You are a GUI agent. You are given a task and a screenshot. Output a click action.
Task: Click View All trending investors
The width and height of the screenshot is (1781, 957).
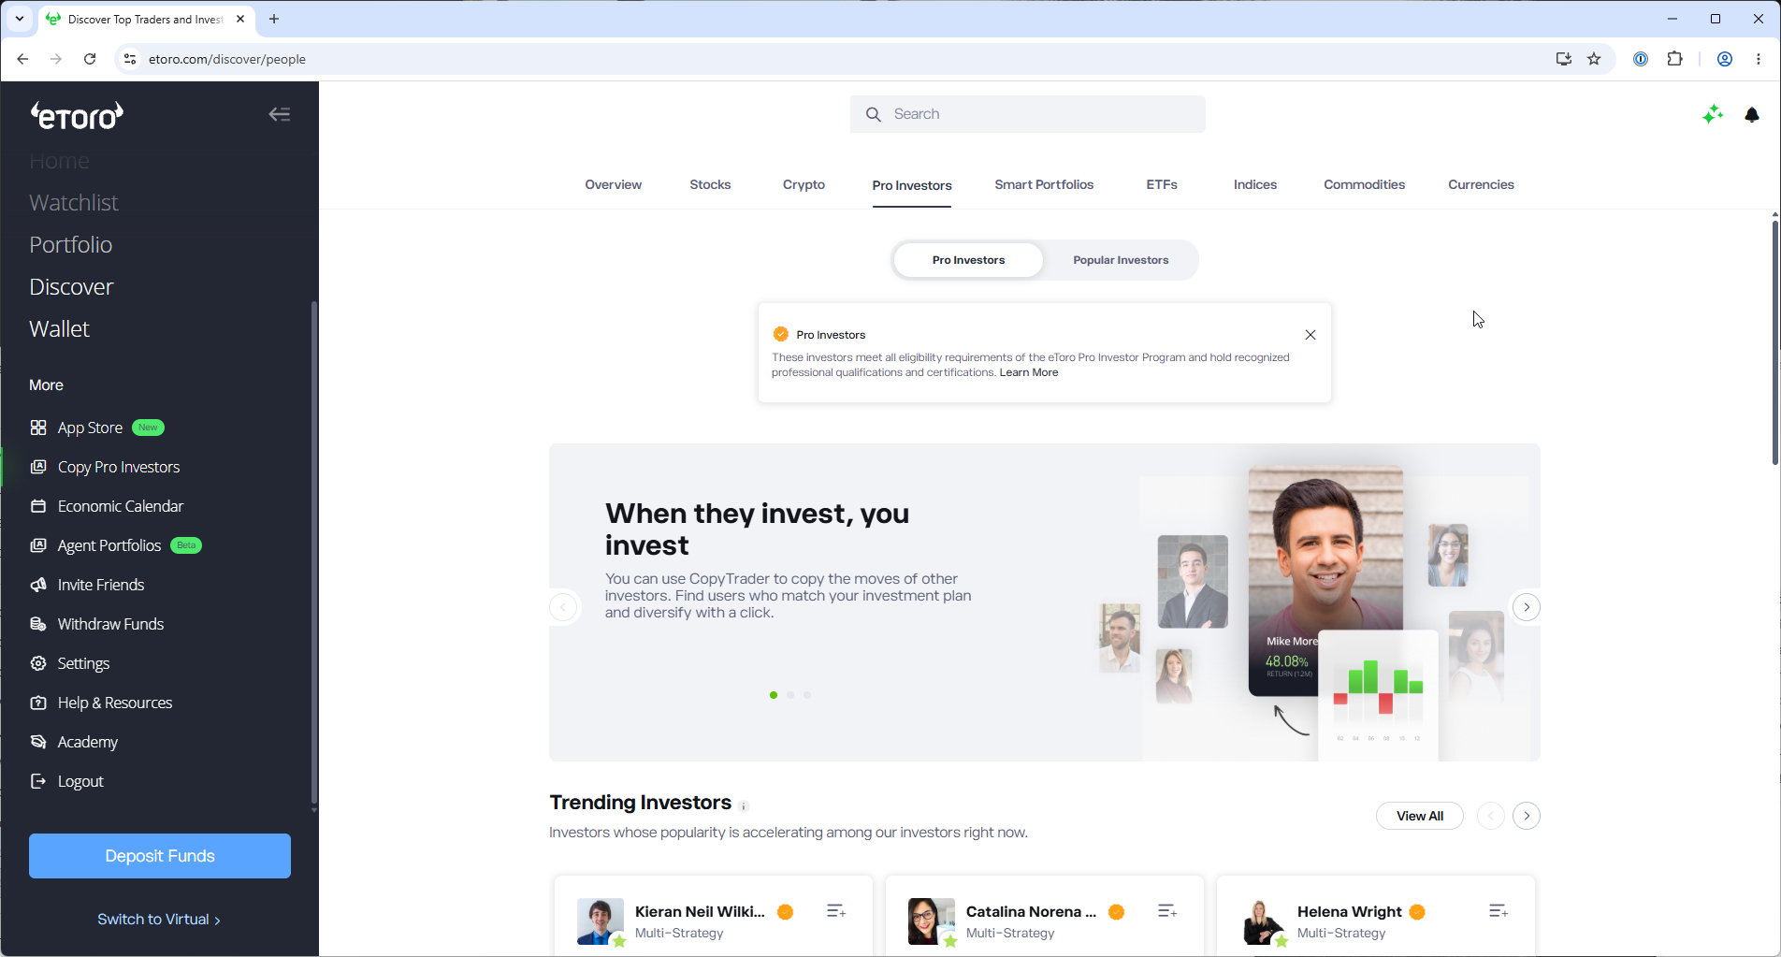[x=1420, y=816]
